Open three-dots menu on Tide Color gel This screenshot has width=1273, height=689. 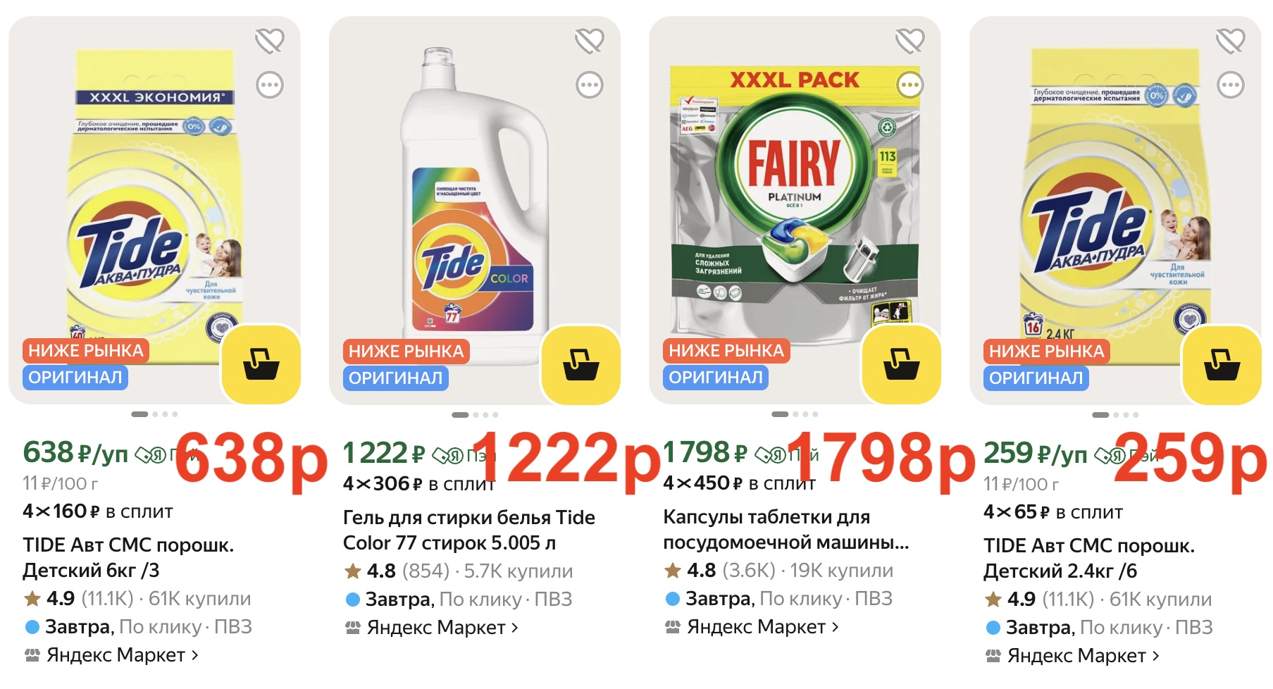590,85
